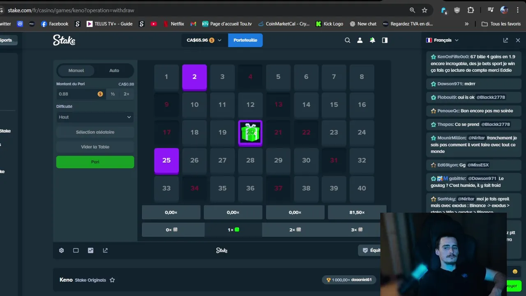The height and width of the screenshot is (296, 526).
Task: Click Stake Originals link
Action: 90,280
